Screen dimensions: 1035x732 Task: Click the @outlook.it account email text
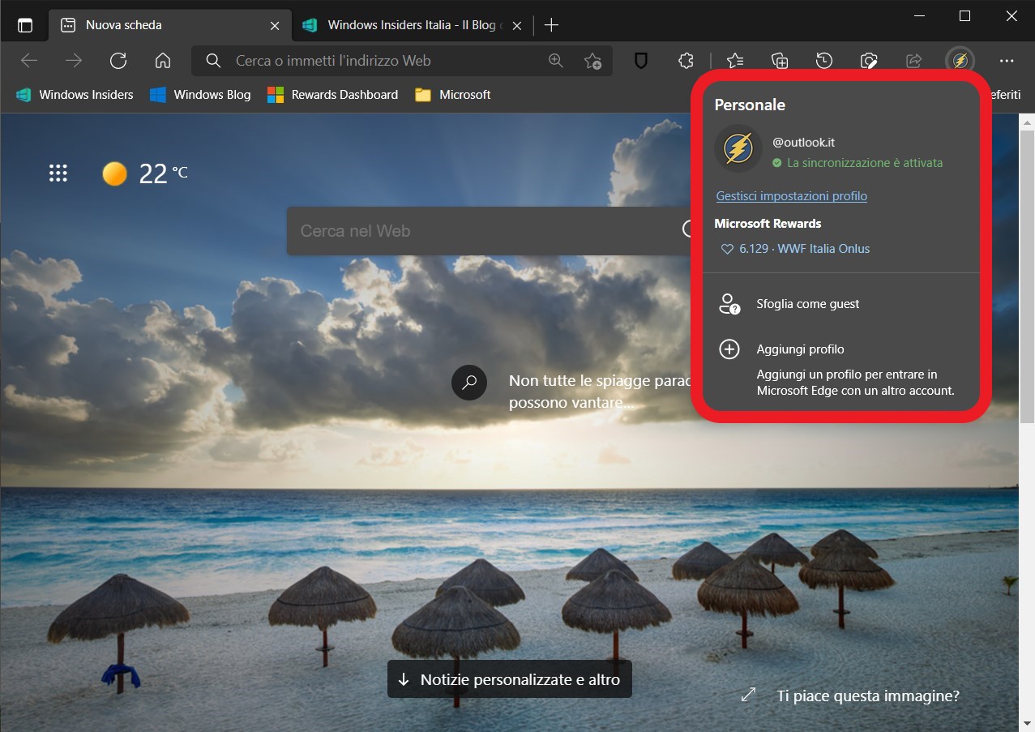coord(803,142)
